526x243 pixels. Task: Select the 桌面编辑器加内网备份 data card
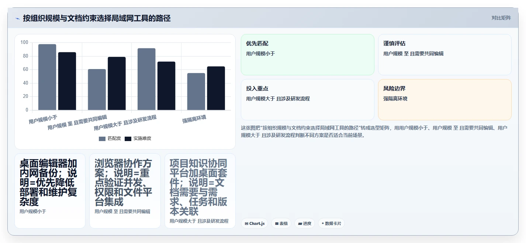click(x=50, y=191)
